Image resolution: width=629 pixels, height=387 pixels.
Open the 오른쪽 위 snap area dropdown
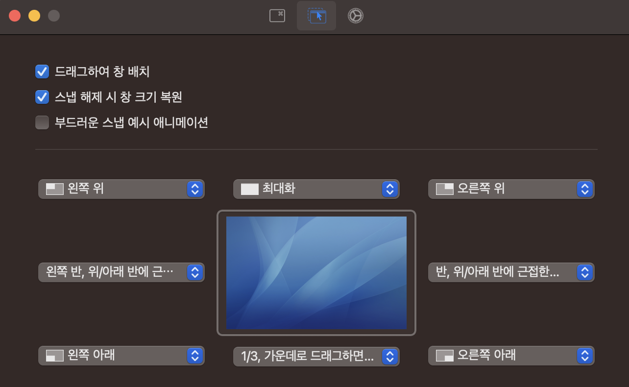point(511,189)
